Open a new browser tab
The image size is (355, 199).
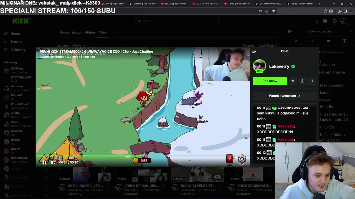point(319,4)
